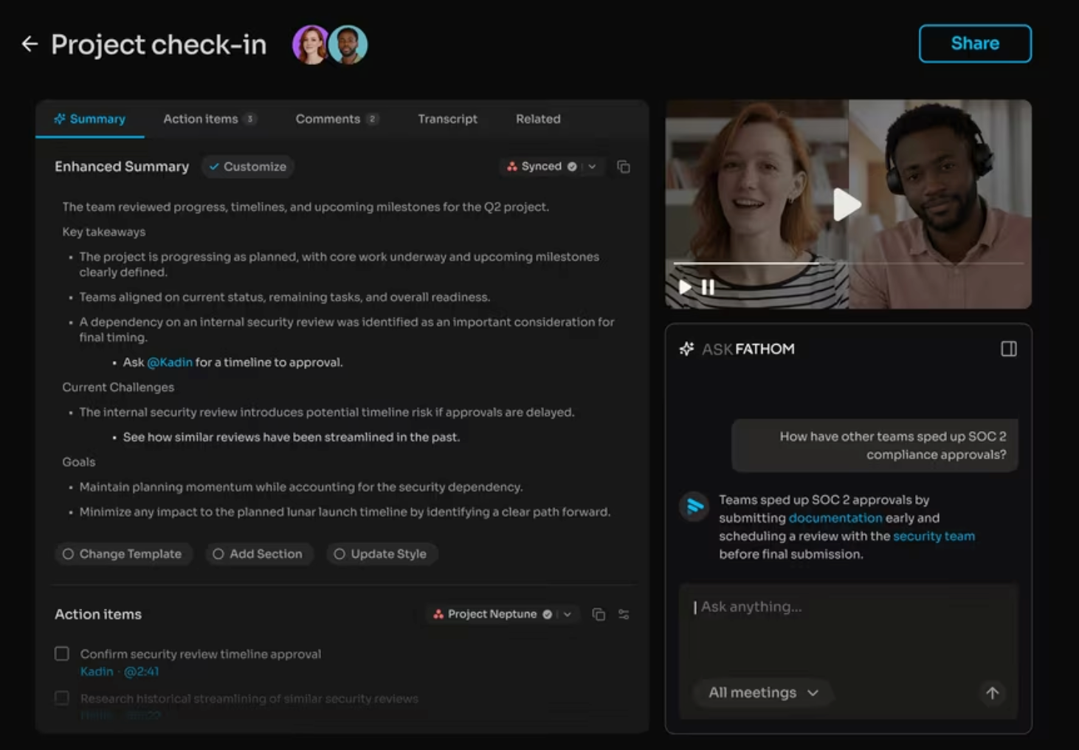This screenshot has height=750, width=1079.
Task: Select the Add Section option
Action: click(258, 554)
